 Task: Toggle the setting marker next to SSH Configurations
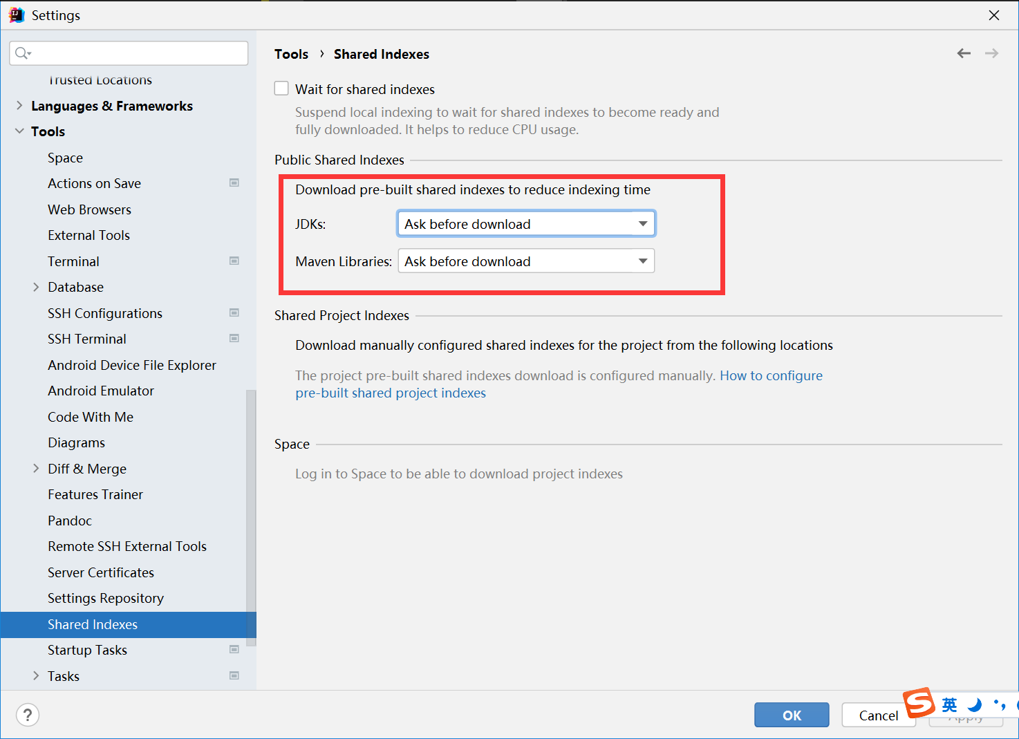coord(234,312)
